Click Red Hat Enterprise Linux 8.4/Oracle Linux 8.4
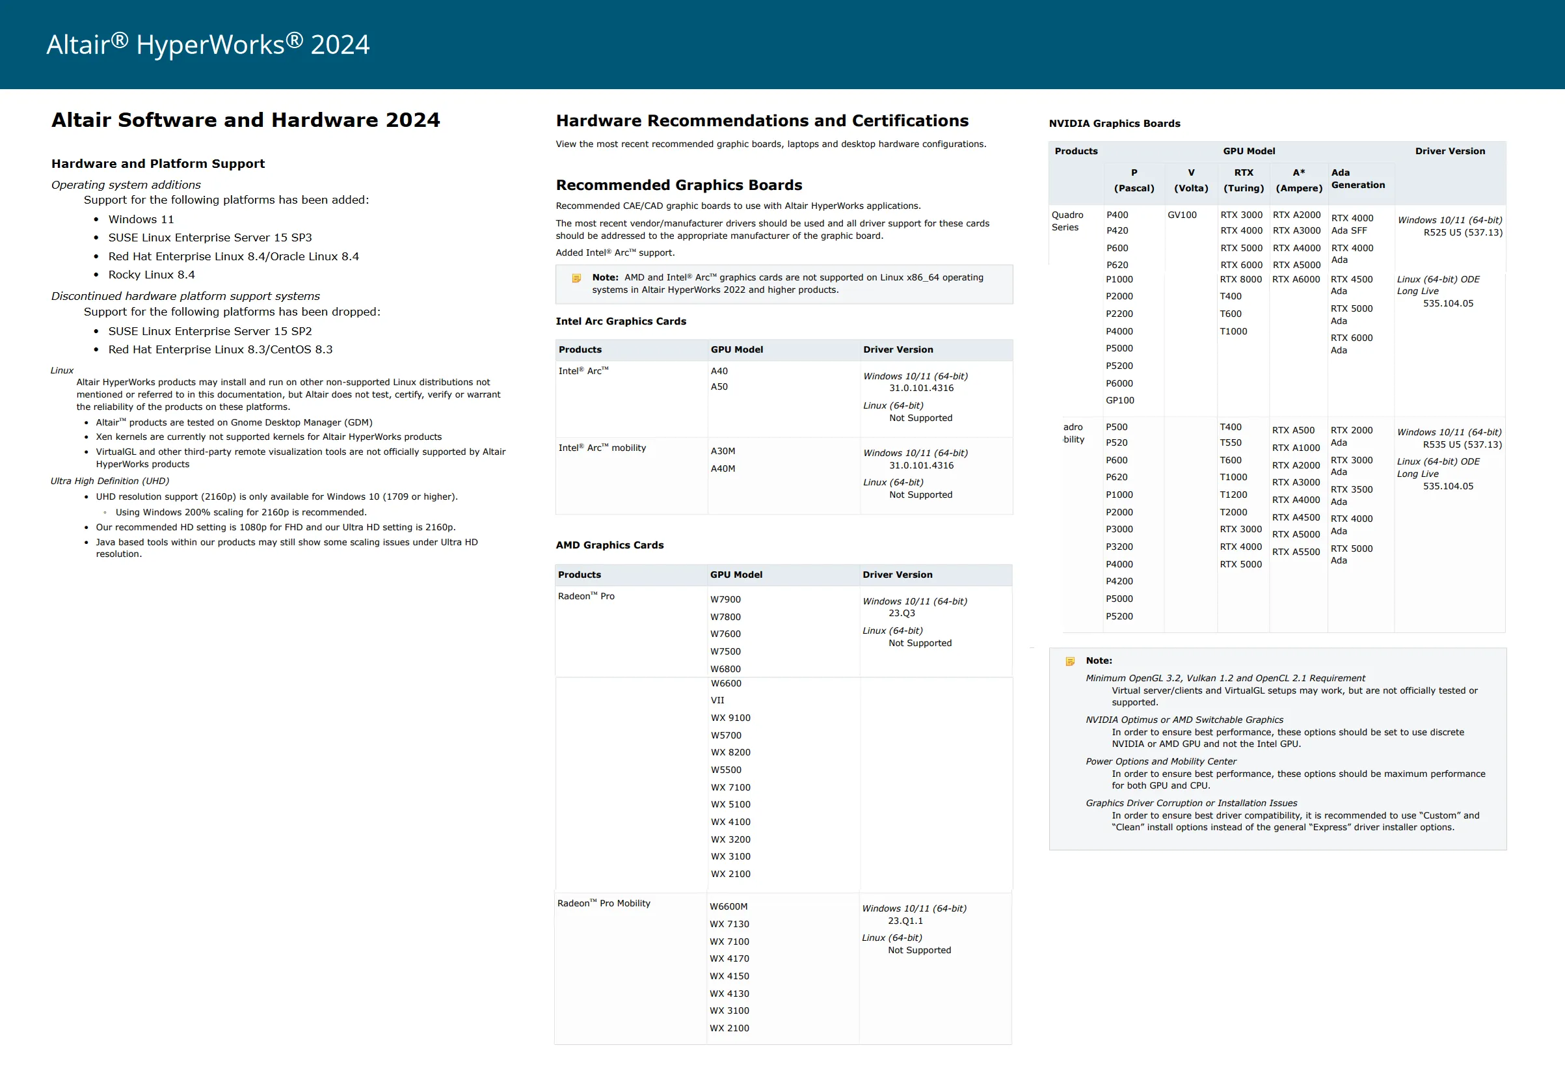The height and width of the screenshot is (1069, 1565). (x=234, y=256)
